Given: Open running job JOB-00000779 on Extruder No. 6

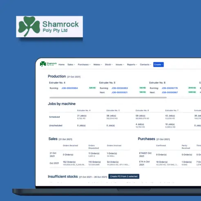Looking at the screenshot, I should click(x=170, y=88).
